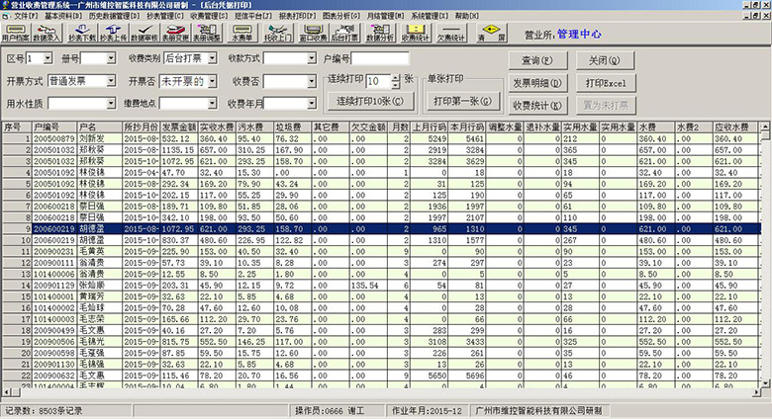Expand the 开票方式 dropdown
Image resolution: width=772 pixels, height=419 pixels.
(111, 81)
